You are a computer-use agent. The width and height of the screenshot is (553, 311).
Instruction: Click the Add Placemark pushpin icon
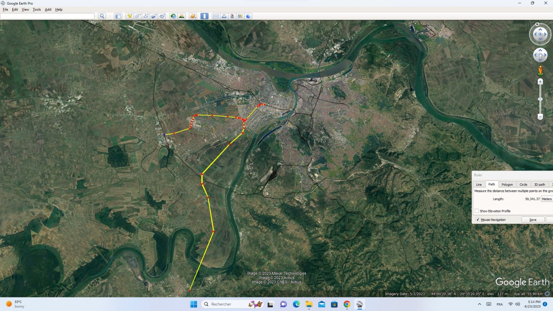[x=129, y=16]
